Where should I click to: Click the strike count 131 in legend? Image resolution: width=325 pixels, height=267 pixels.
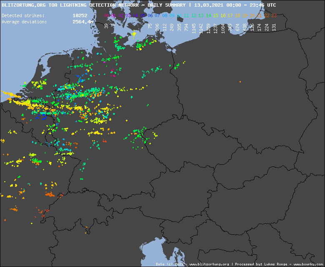click(x=274, y=28)
